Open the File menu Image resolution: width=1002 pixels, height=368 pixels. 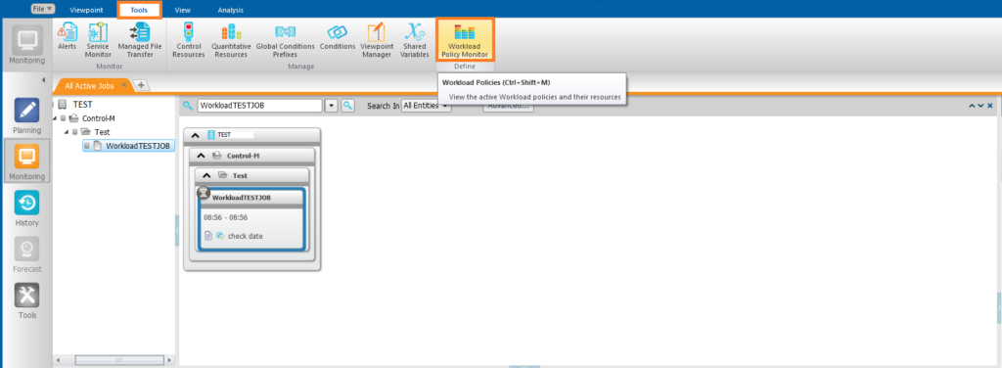43,9
